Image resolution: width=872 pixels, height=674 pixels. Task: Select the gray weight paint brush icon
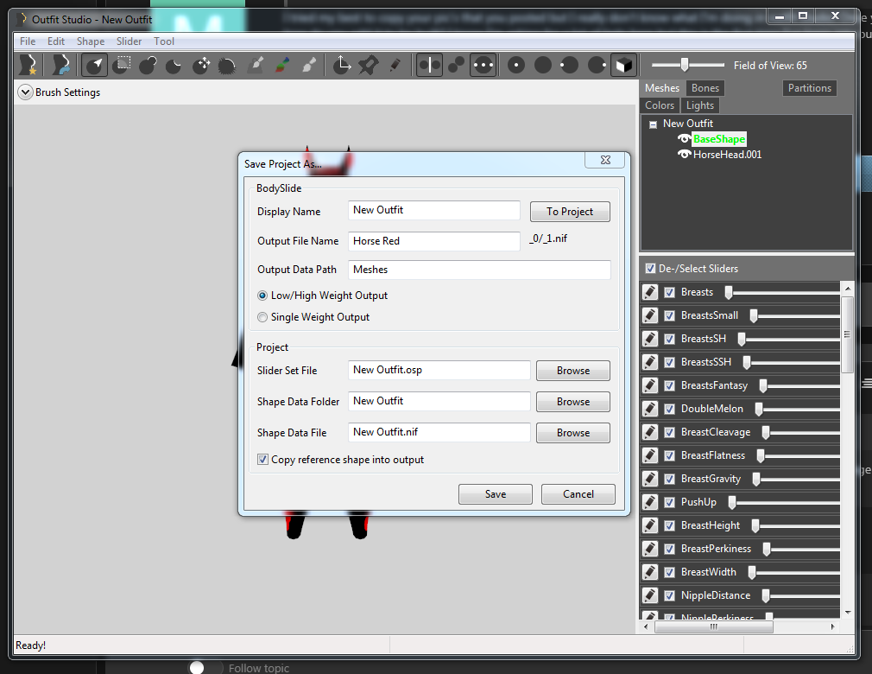click(x=256, y=65)
